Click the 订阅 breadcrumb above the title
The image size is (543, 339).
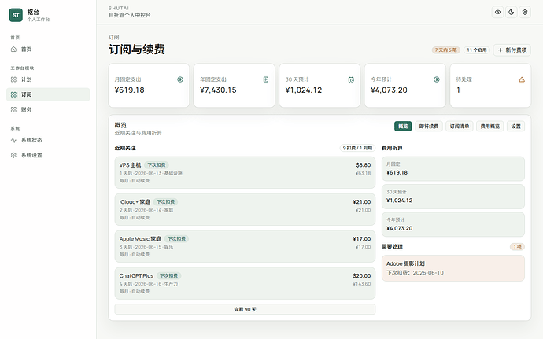[x=114, y=37]
